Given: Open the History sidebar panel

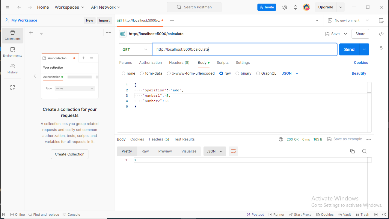Looking at the screenshot, I should pos(13,69).
